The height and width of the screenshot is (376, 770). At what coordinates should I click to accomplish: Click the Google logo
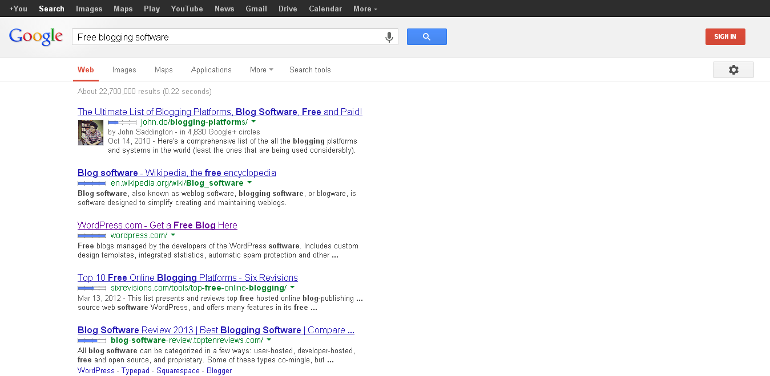36,36
